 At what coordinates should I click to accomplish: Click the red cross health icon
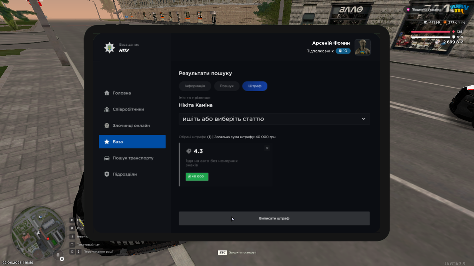tap(454, 32)
